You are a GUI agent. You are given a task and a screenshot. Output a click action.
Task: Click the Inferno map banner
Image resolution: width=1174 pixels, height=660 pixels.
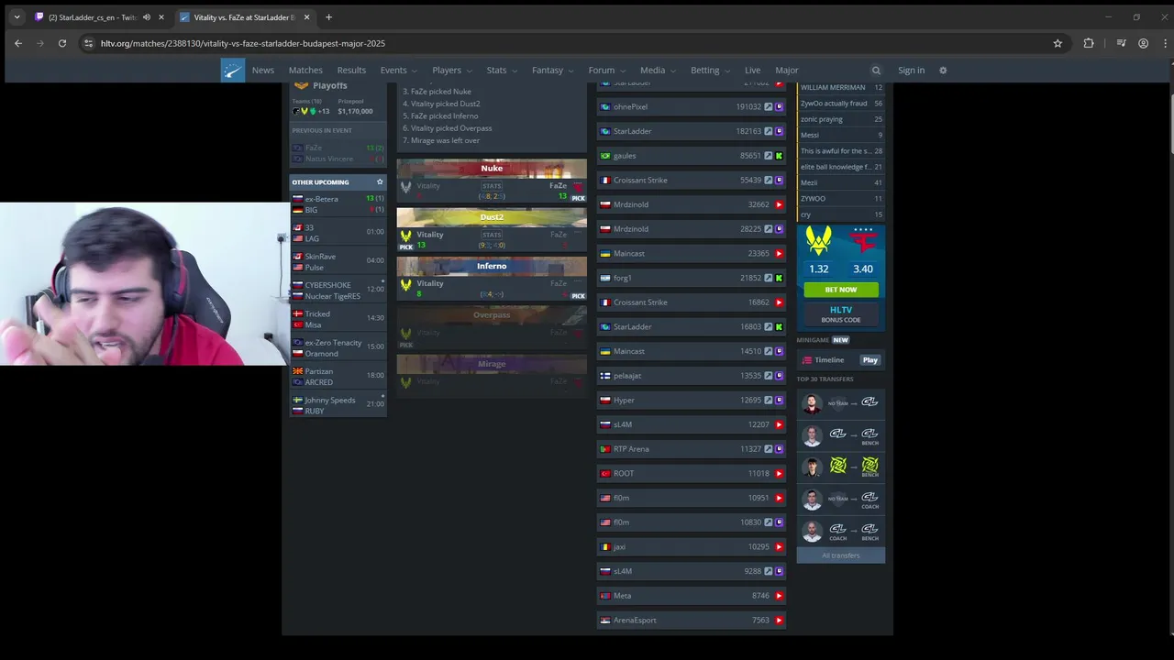[x=492, y=266]
